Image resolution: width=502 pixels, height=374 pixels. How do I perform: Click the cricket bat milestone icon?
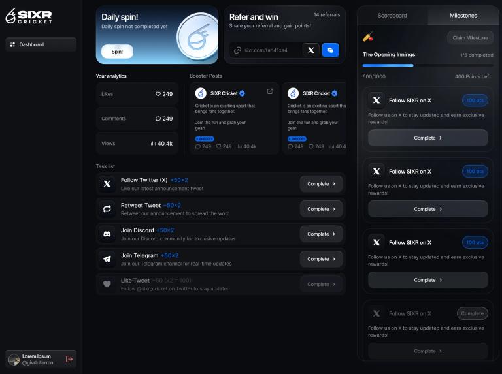367,37
